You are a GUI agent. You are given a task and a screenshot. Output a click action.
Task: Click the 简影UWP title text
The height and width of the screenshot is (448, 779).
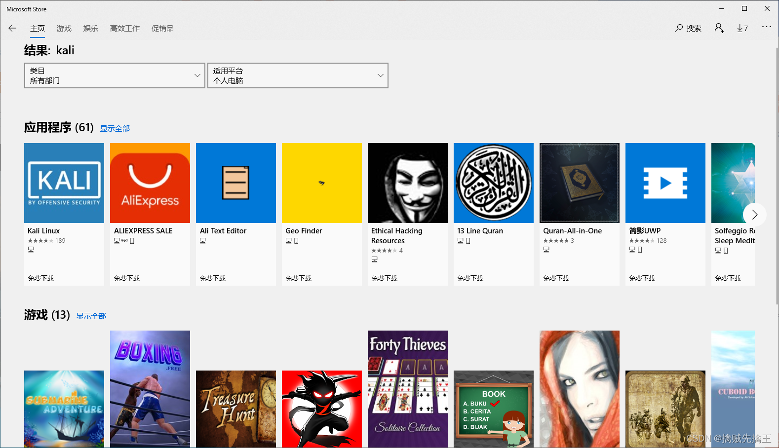point(645,231)
